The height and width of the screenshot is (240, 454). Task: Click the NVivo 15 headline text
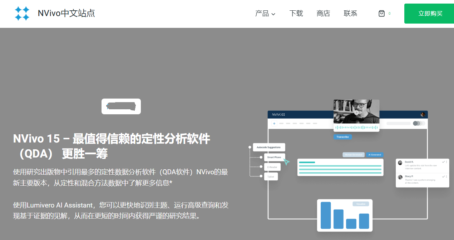112,146
